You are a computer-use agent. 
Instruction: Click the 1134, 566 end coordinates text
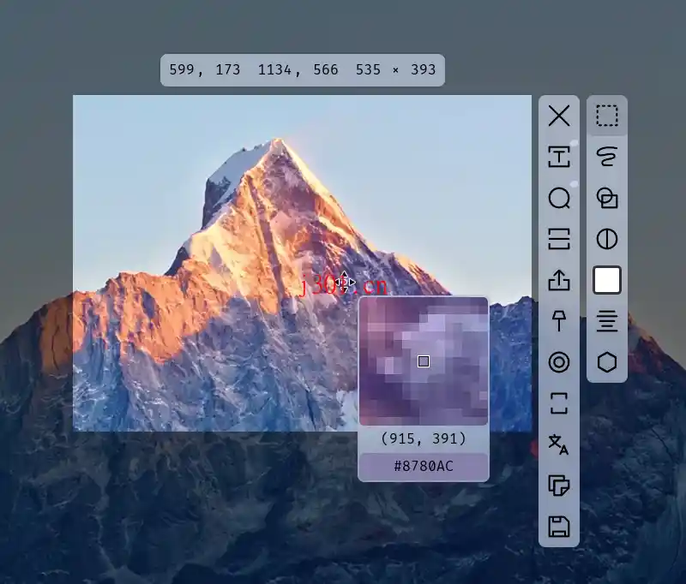pos(298,70)
